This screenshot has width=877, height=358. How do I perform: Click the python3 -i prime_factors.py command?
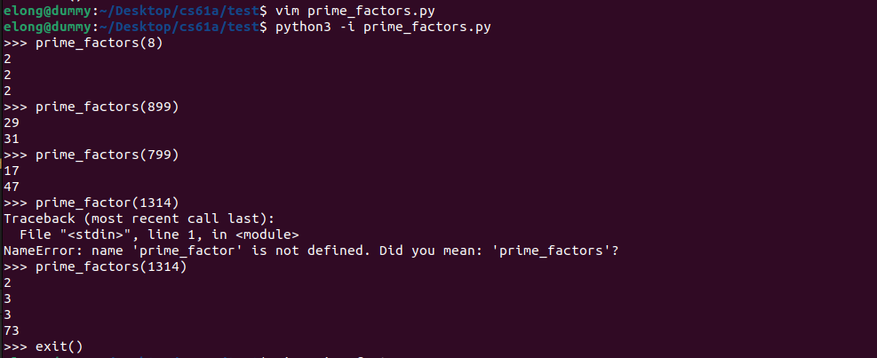point(381,27)
